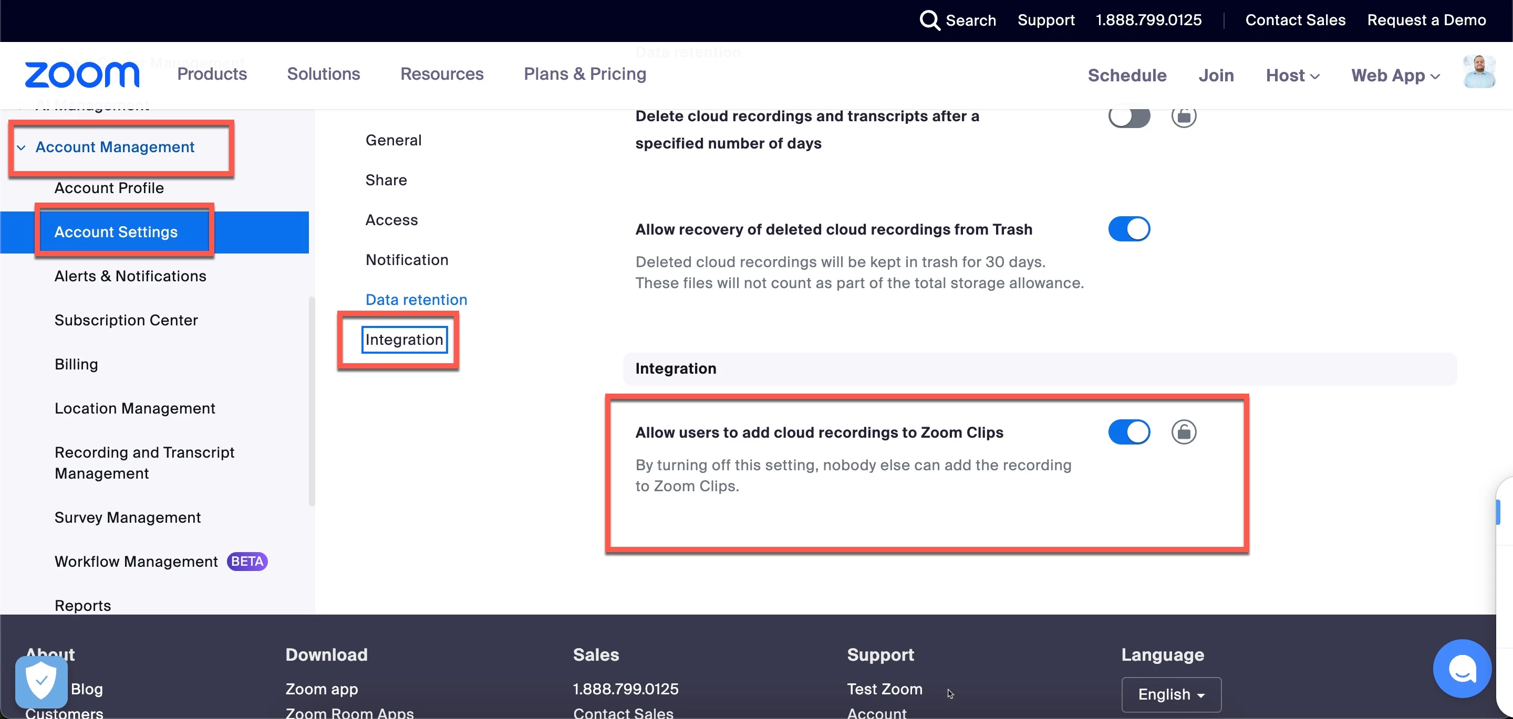Screen dimensions: 1513x719
Task: Click the Search magnifier icon
Action: 929,20
